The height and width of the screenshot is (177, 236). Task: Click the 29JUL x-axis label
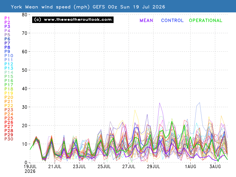click(153, 167)
